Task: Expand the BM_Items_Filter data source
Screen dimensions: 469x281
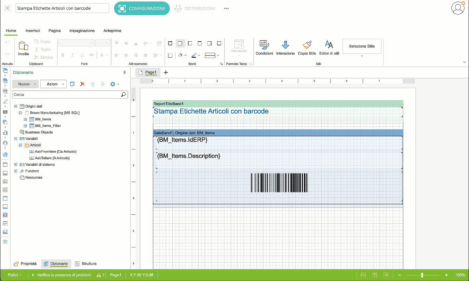Action: coord(25,126)
